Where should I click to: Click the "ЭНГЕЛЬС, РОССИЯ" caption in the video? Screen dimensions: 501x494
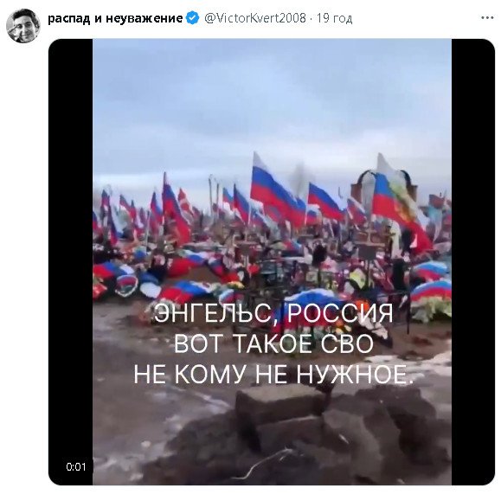pyautogui.click(x=273, y=313)
